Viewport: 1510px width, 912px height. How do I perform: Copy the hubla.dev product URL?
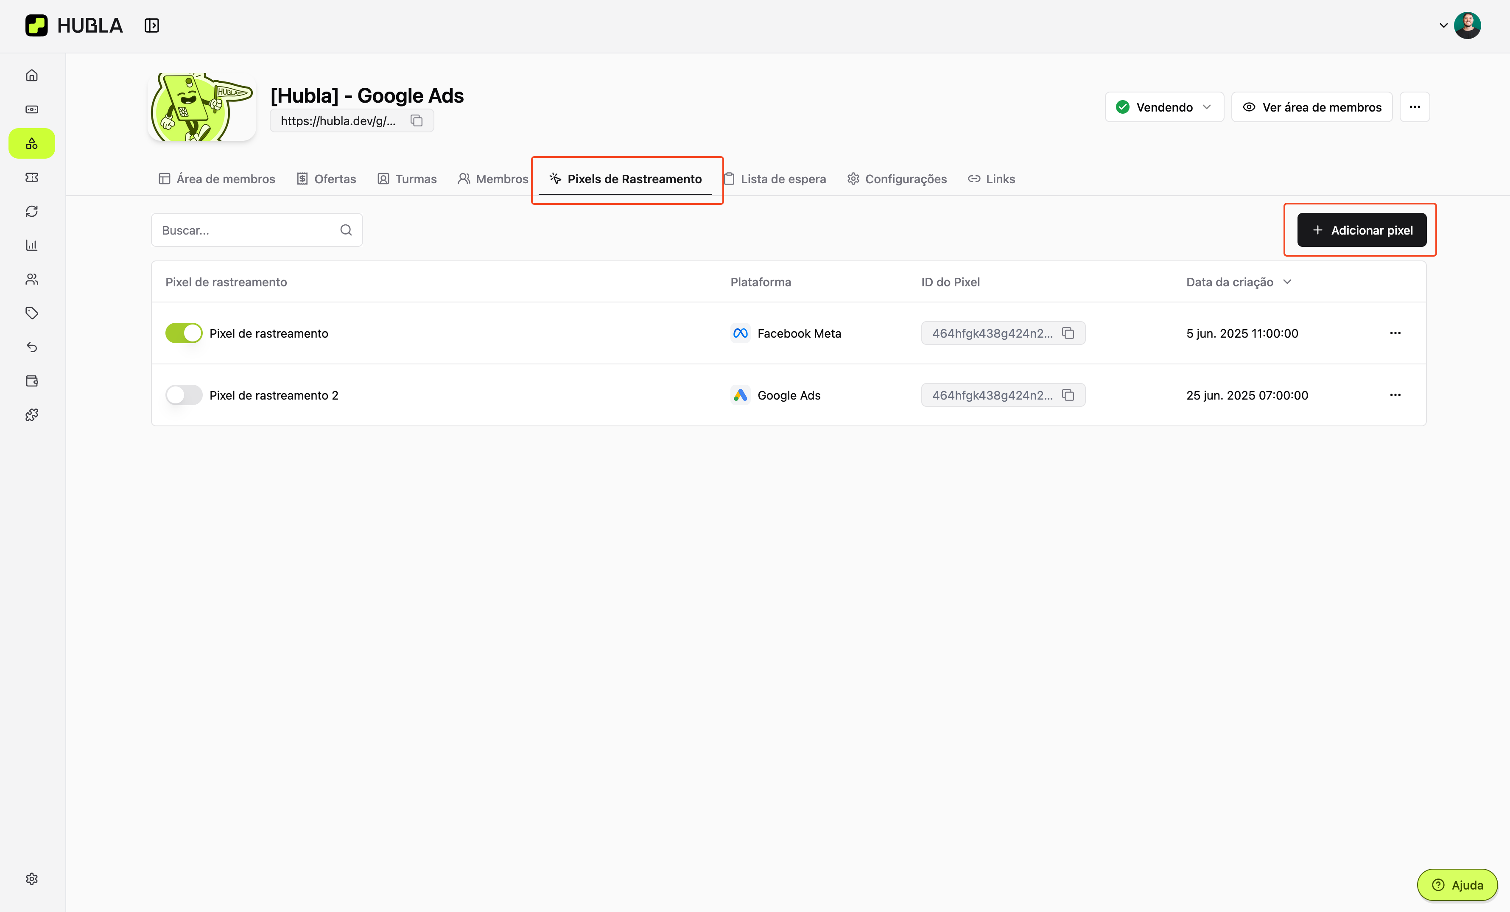[x=417, y=121]
